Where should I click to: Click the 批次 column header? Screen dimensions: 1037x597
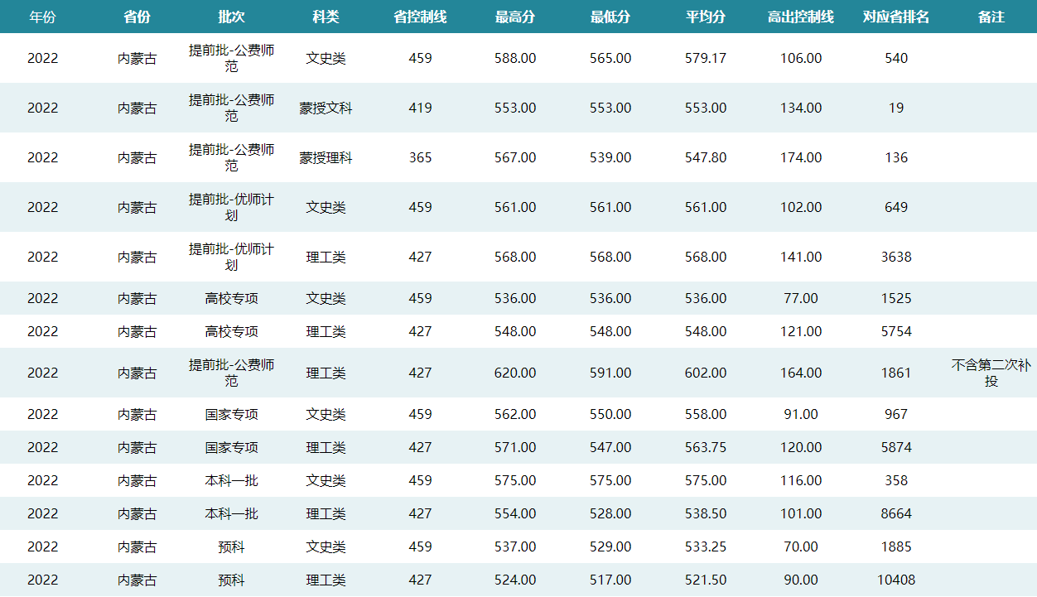pyautogui.click(x=231, y=17)
